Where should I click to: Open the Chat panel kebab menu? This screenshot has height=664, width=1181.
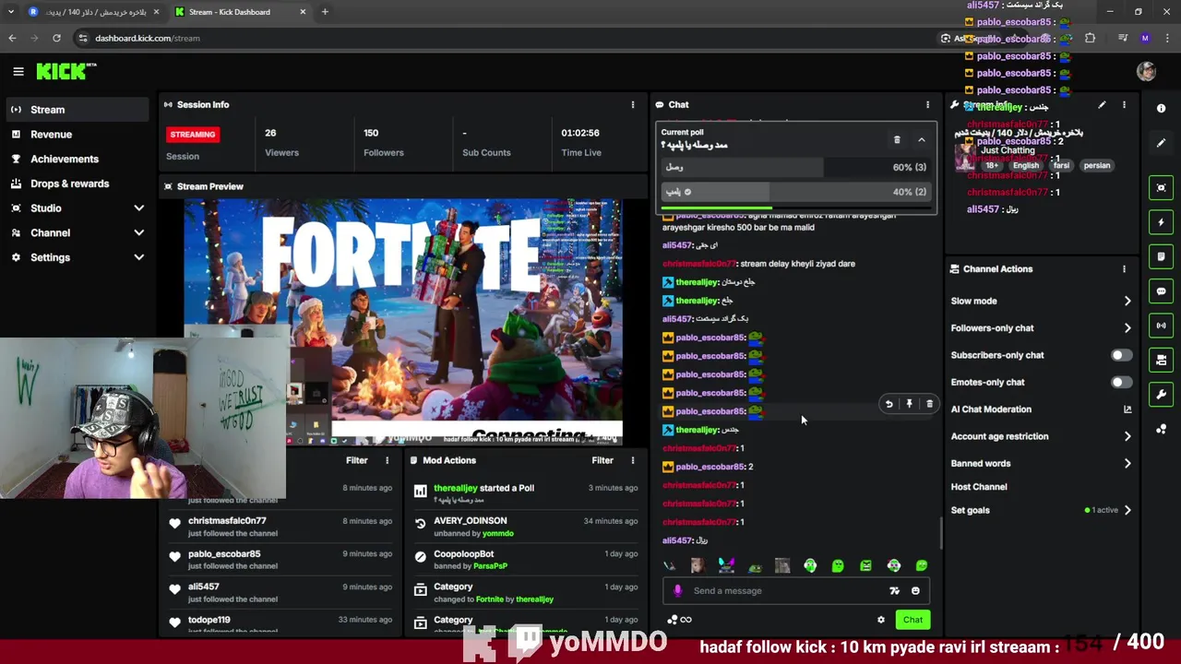[x=928, y=104]
